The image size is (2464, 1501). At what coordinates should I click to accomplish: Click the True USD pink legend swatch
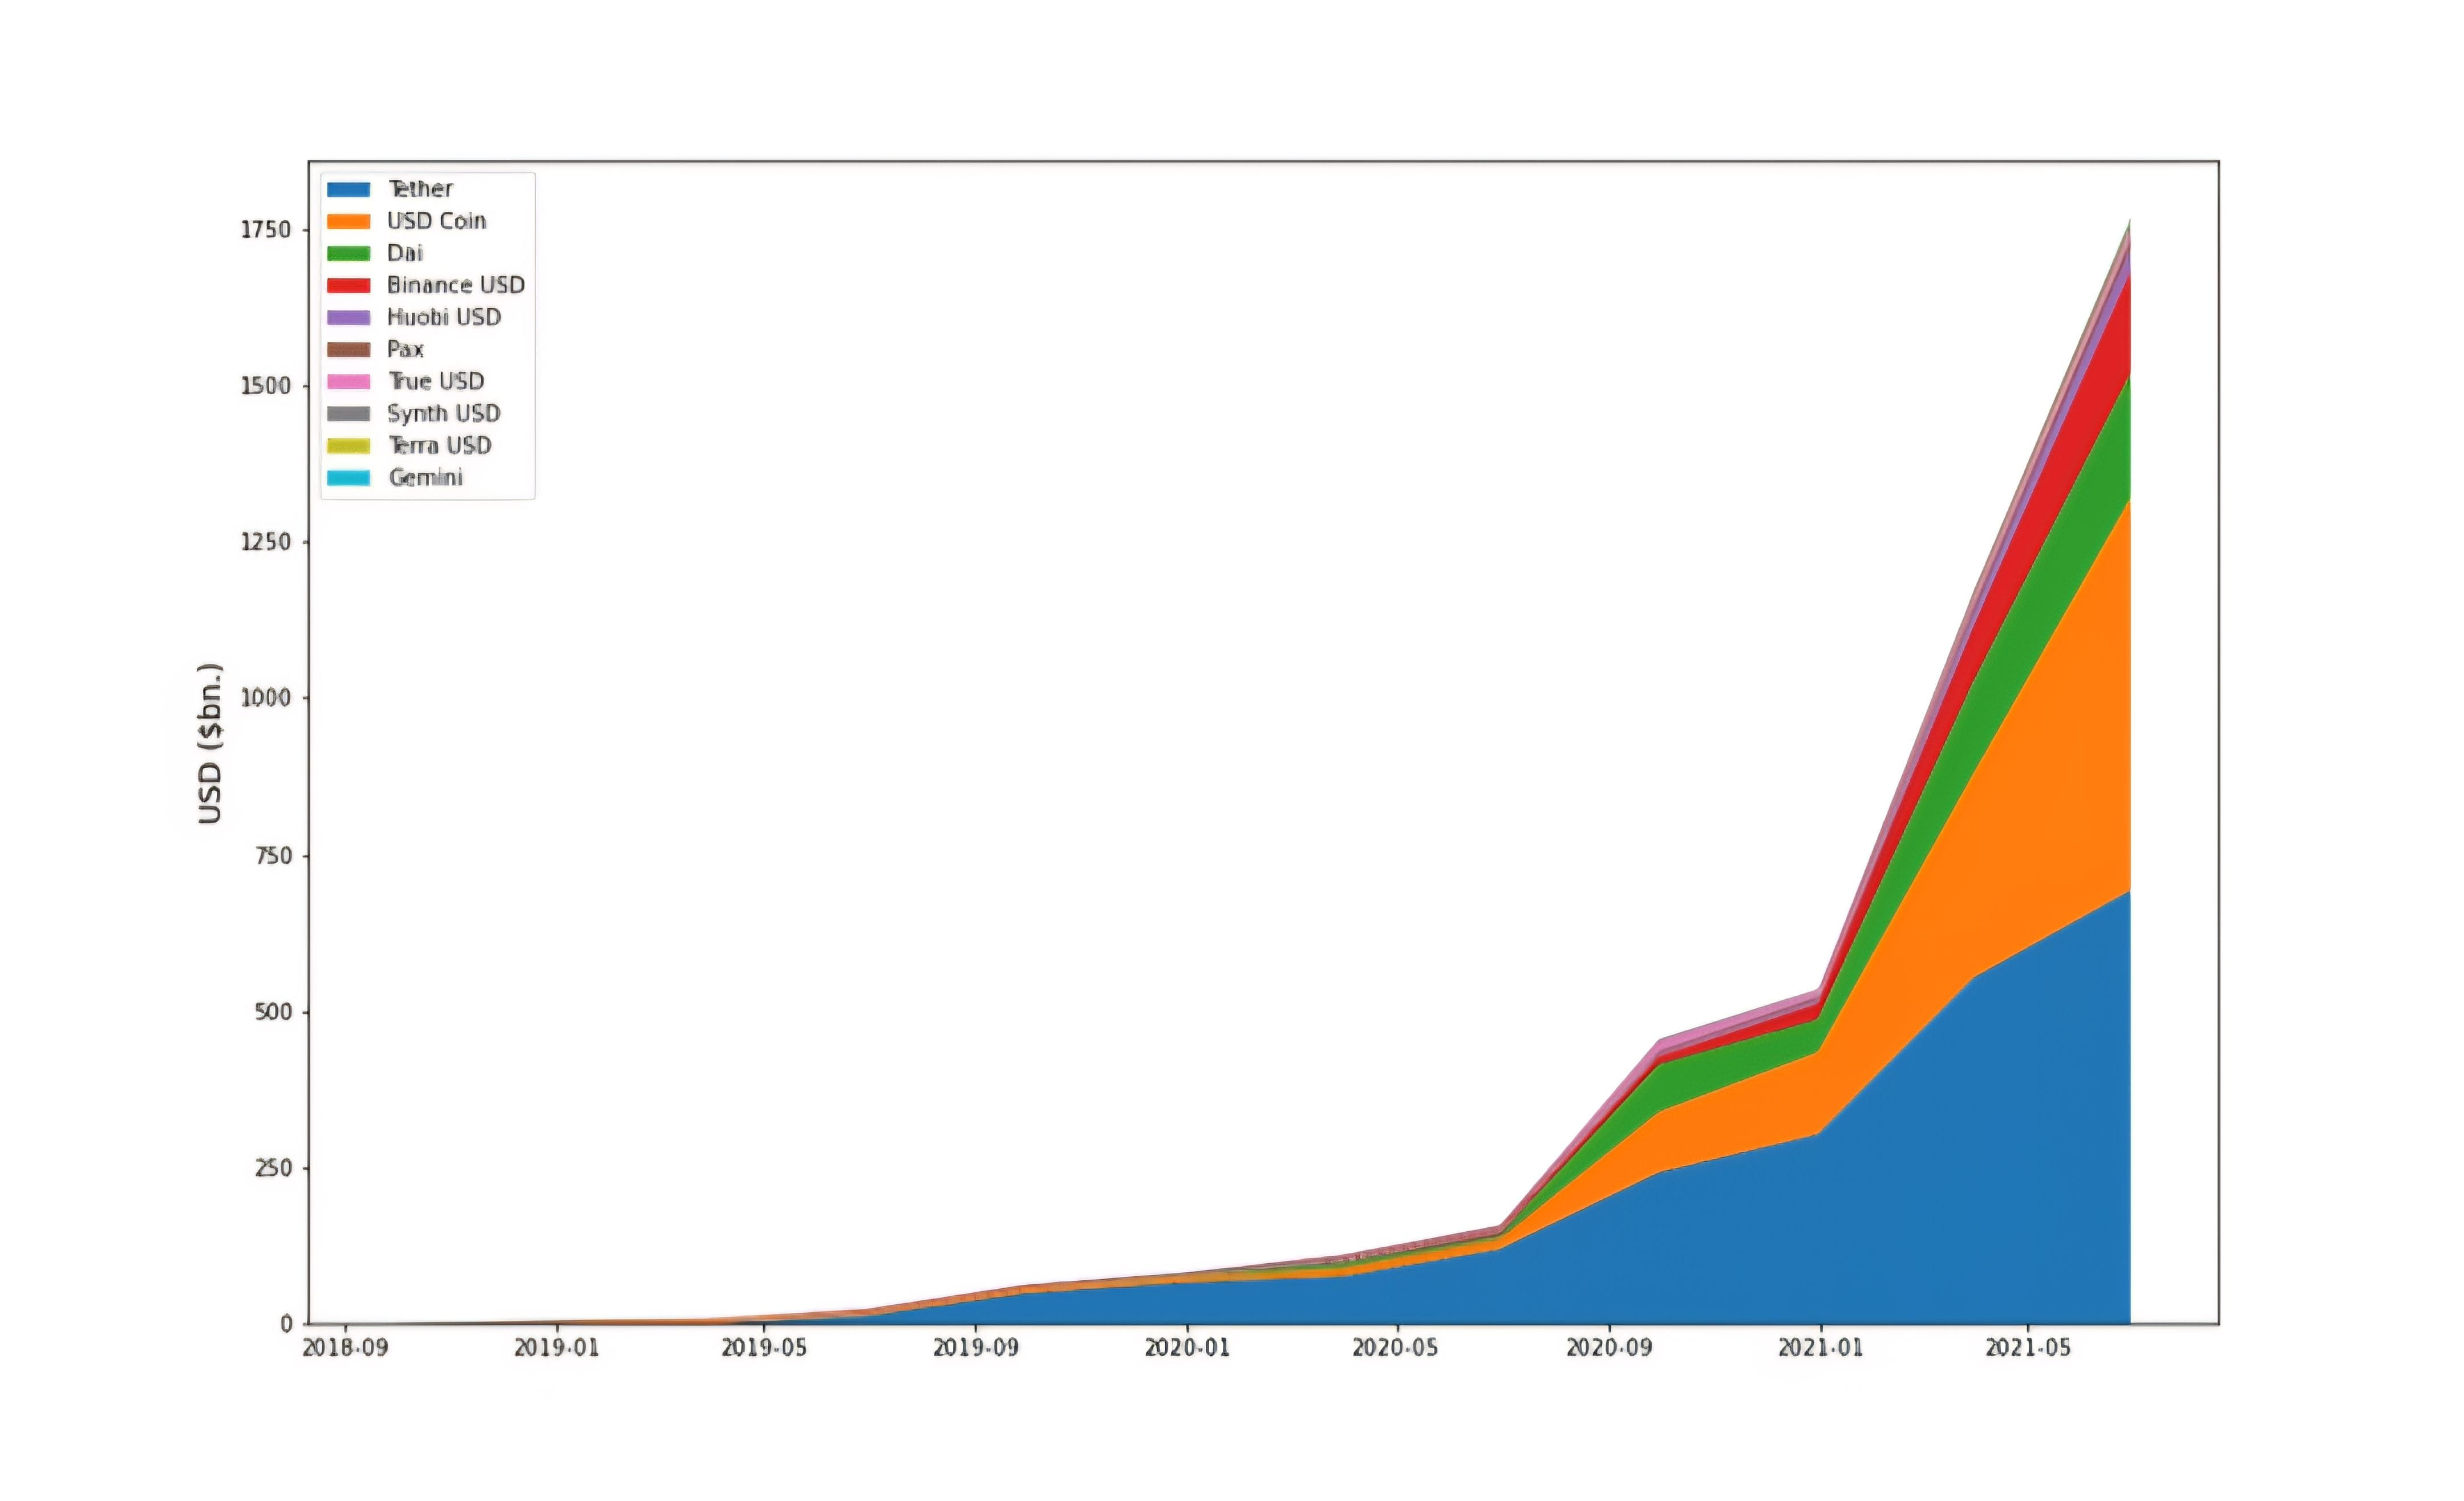coord(348,381)
